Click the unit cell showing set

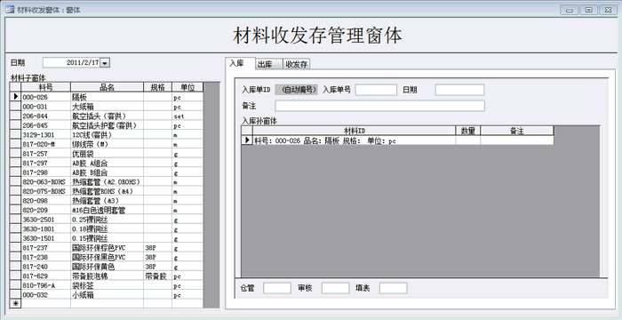click(x=187, y=116)
